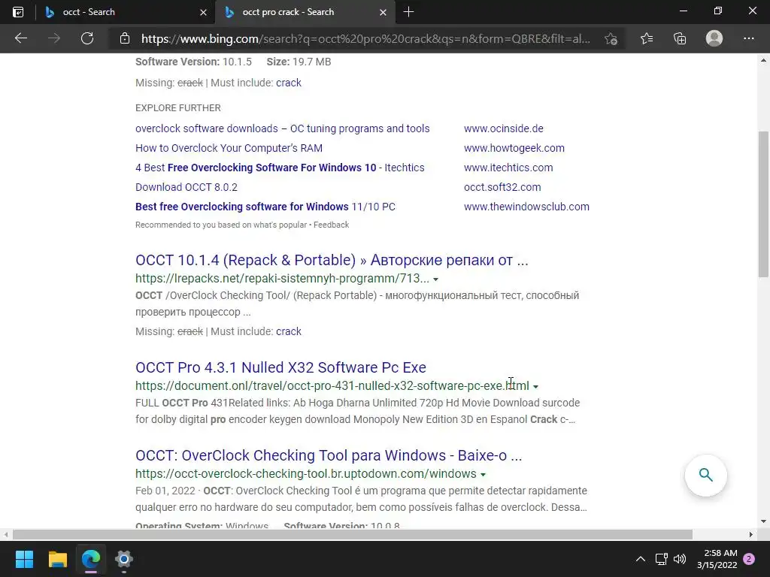Close the 'occt pro crack - Search' tab
Viewport: 770px width, 577px height.
click(383, 12)
